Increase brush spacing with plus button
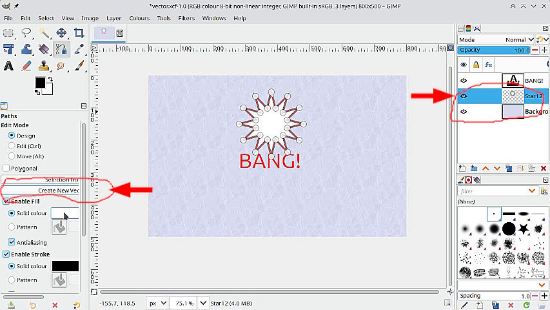Viewport: 550px width, 310px height. [544, 296]
